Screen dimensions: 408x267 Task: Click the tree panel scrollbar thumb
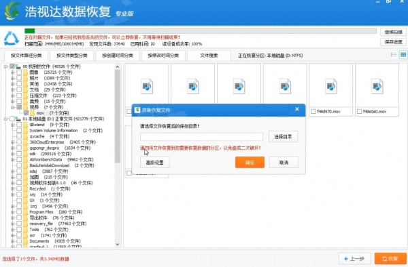coord(118,116)
